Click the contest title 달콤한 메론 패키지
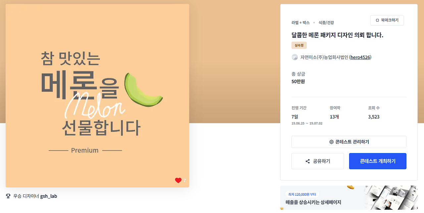Image resolution: width=424 pixels, height=213 pixels. (337, 35)
